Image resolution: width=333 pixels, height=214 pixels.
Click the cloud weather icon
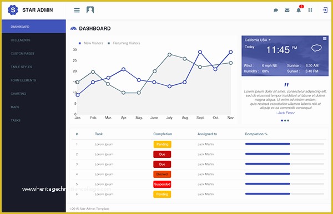tap(316, 48)
